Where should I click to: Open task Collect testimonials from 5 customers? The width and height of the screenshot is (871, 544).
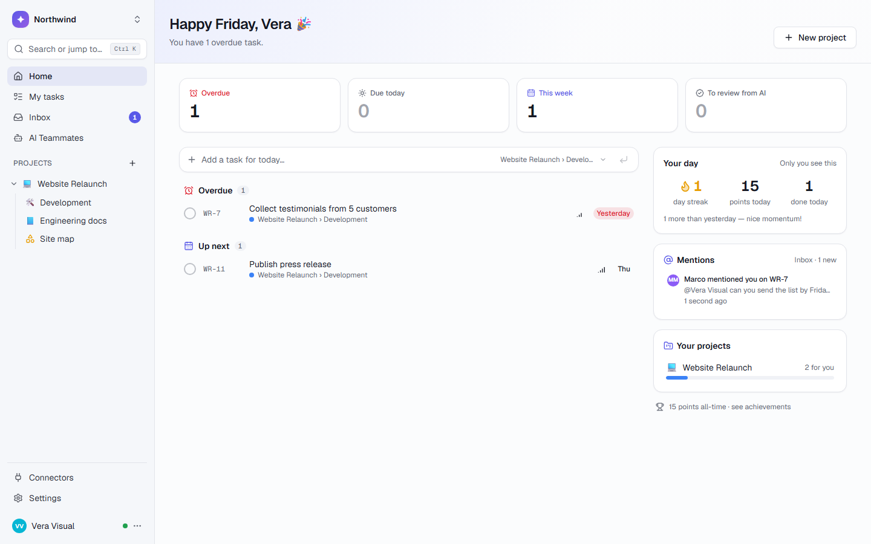323,209
